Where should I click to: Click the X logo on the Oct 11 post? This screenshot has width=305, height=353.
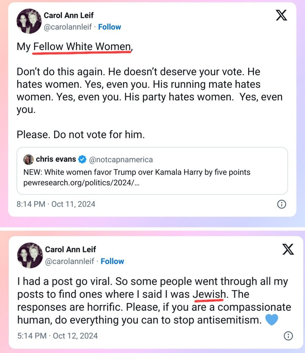(x=281, y=16)
